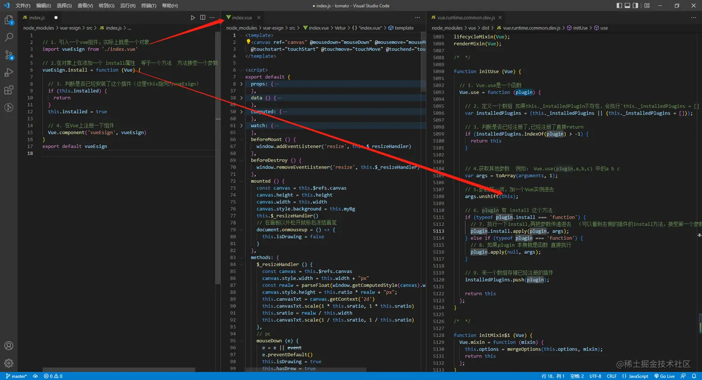Open the 编辑(E) menu
The height and width of the screenshot is (380, 702).
coord(44,6)
